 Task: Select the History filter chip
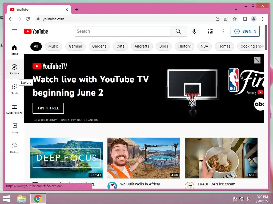(x=184, y=46)
